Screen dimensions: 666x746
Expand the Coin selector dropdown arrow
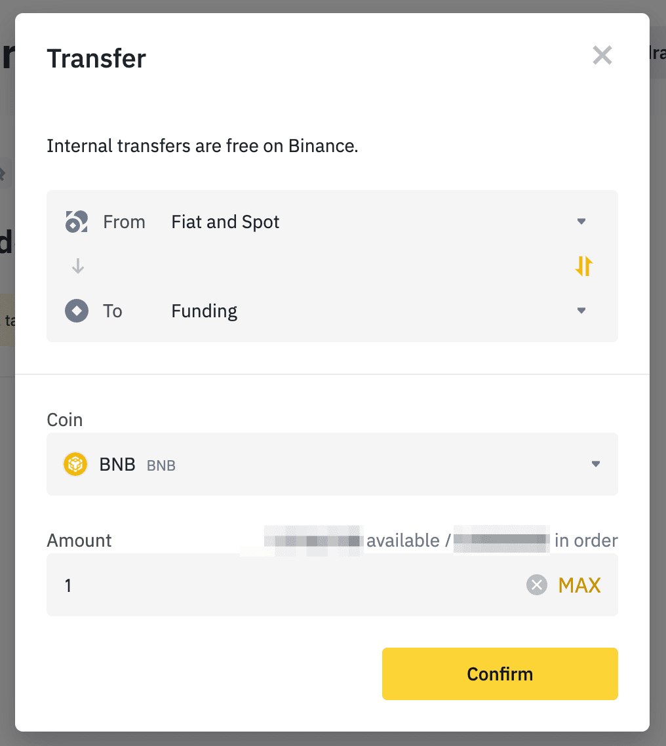595,464
